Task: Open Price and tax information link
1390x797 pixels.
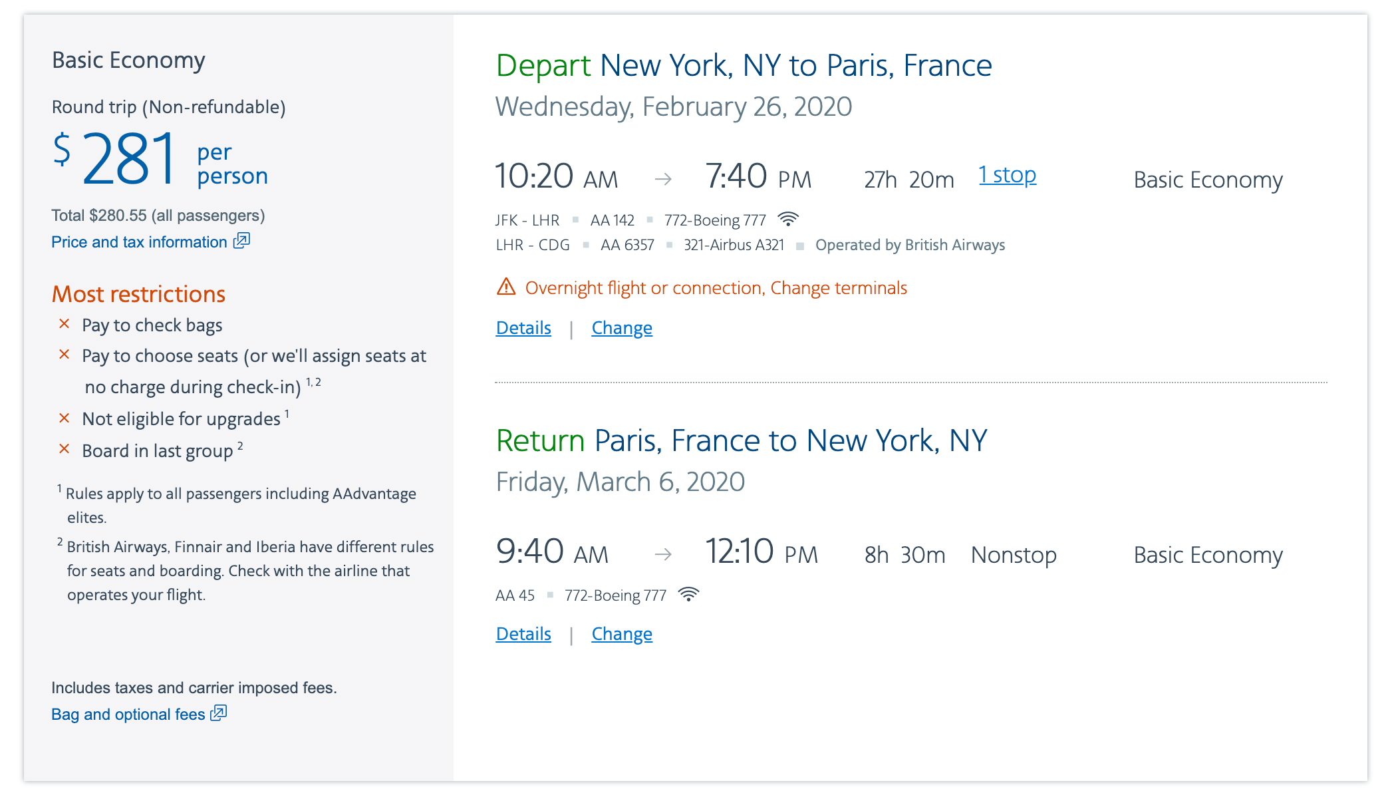Action: tap(139, 242)
